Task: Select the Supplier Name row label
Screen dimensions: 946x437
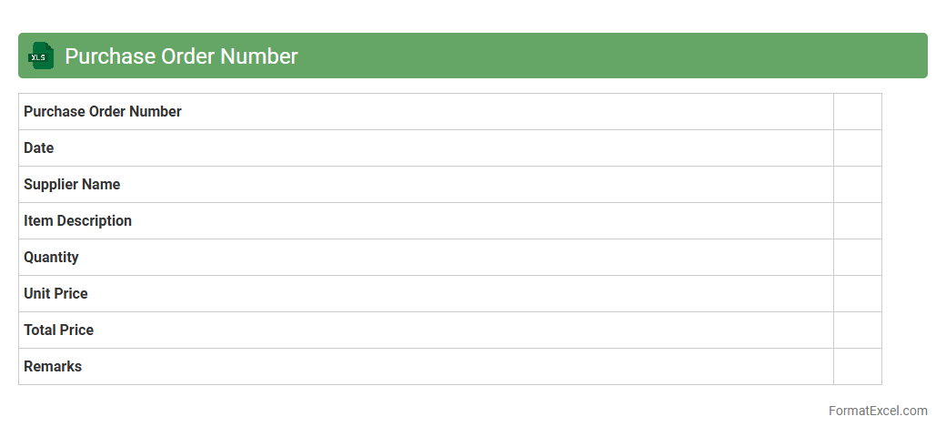Action: pos(72,184)
